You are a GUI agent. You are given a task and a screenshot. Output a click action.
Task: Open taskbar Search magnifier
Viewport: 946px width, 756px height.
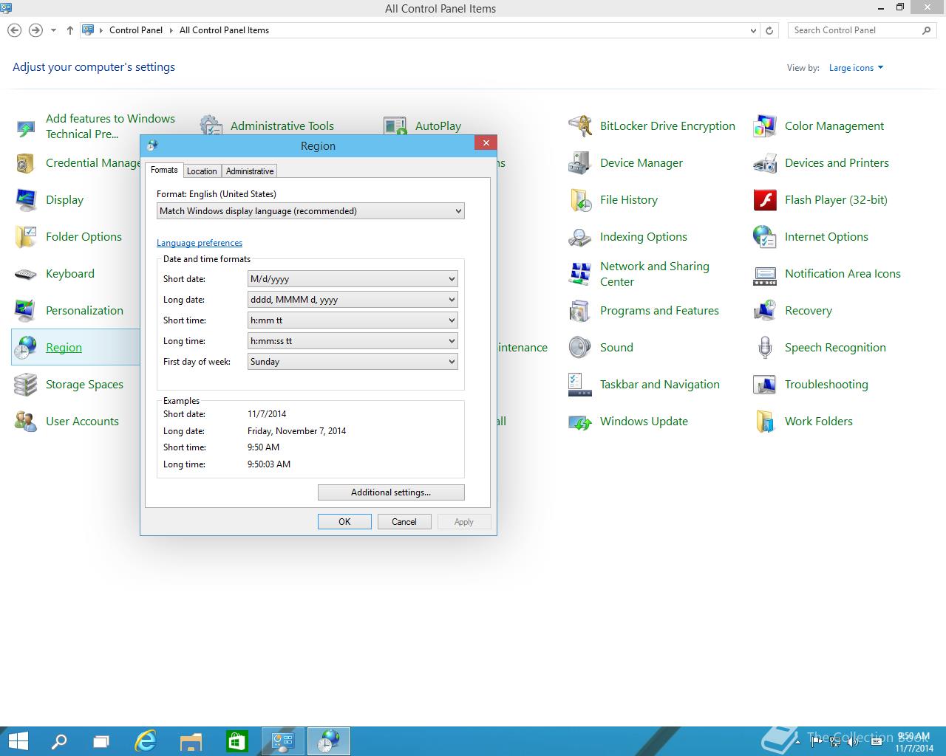coord(59,741)
